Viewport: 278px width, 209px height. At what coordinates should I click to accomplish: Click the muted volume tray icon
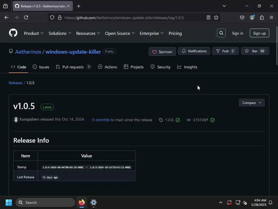pyautogui.click(x=245, y=202)
